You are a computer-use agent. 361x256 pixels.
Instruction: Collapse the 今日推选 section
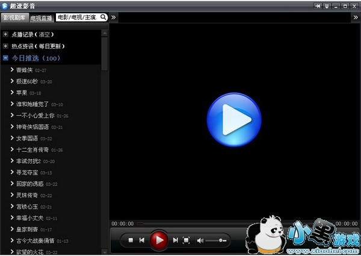pyautogui.click(x=5, y=58)
